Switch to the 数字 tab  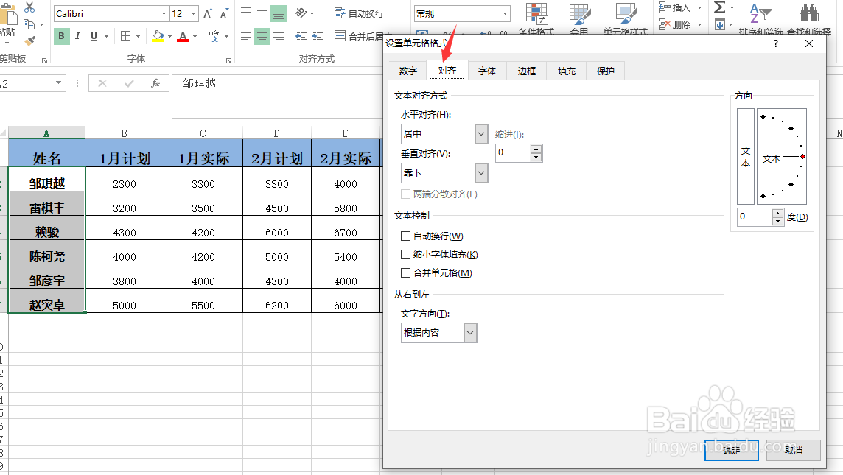pyautogui.click(x=408, y=71)
